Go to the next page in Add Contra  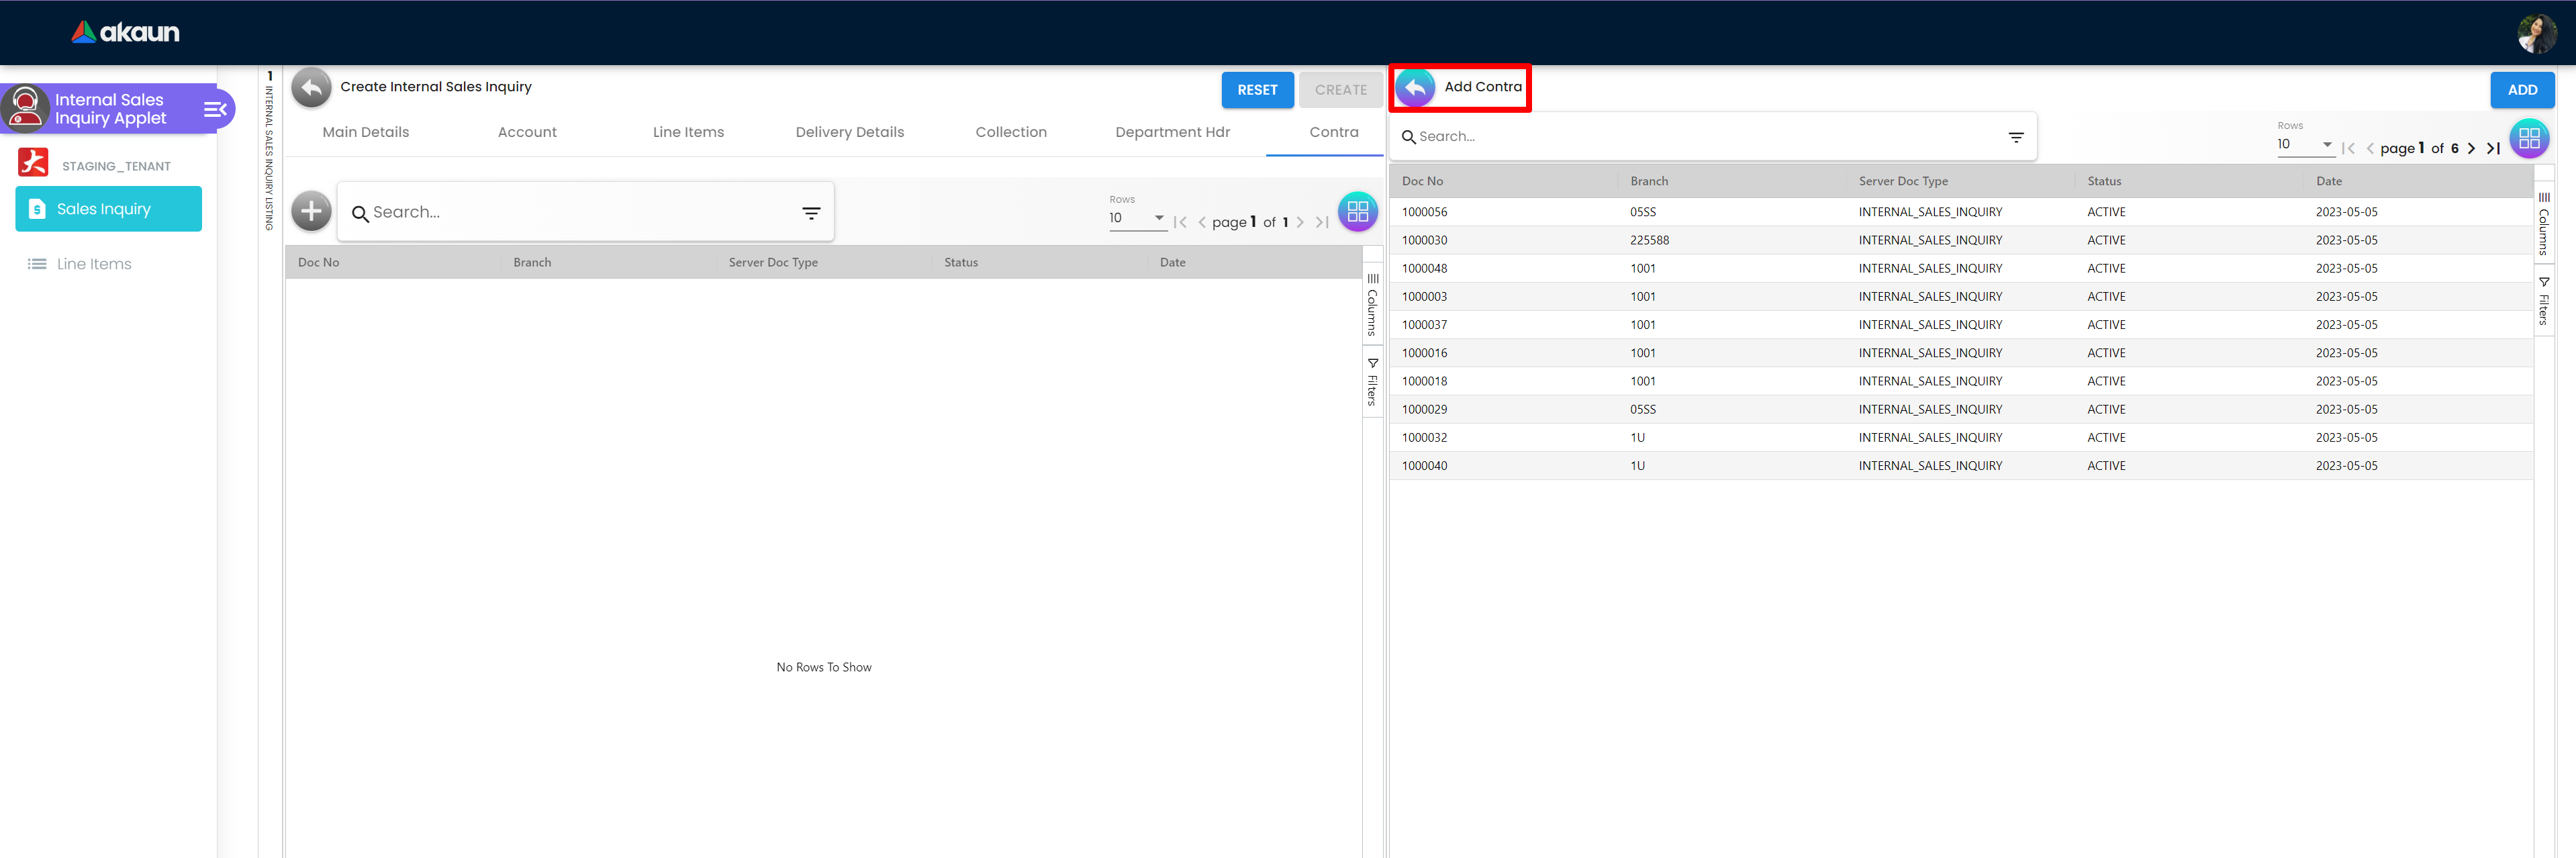point(2471,148)
